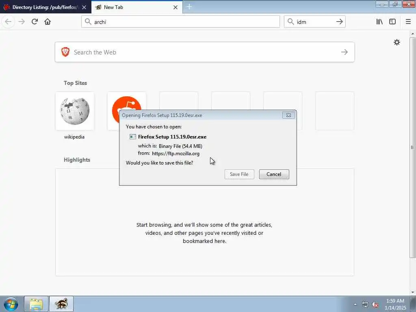Click the magnifier icon in address bar
The image size is (416, 312).
tap(88, 22)
